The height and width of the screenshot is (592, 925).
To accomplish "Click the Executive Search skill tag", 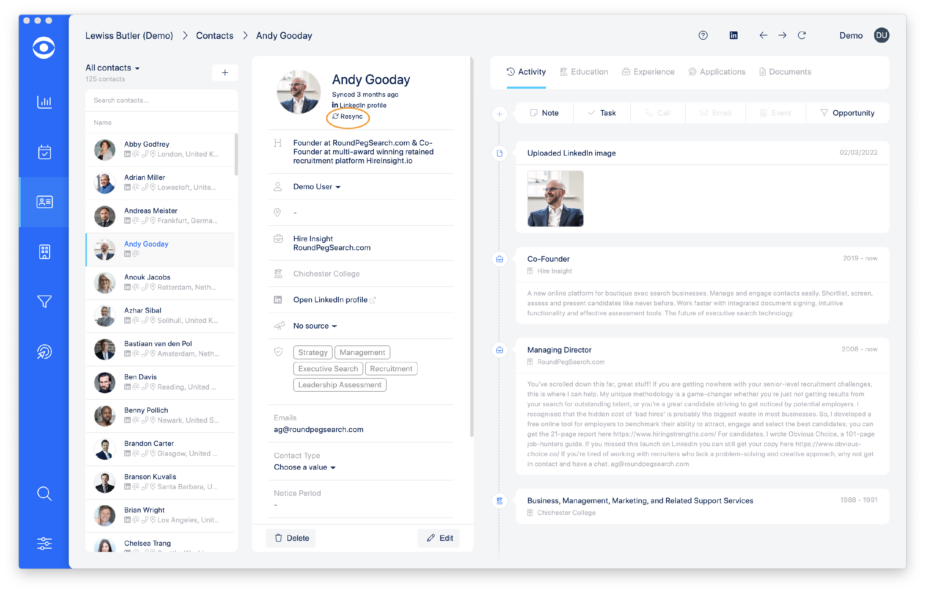I will (x=328, y=368).
